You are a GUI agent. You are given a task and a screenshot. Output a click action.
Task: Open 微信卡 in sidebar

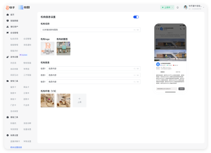click(13, 99)
